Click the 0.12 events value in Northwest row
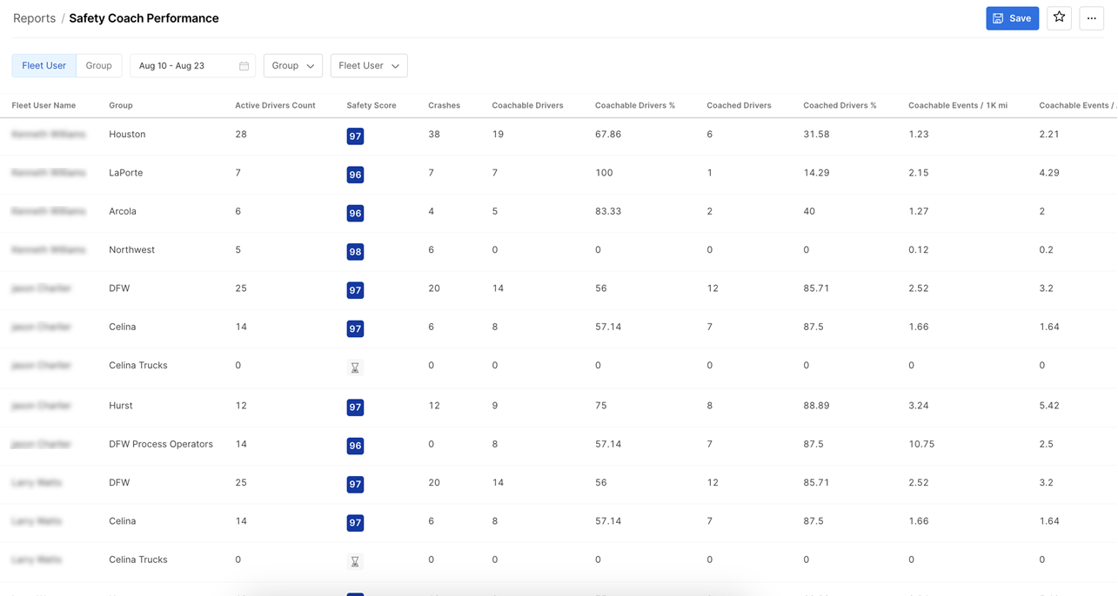 coord(919,249)
